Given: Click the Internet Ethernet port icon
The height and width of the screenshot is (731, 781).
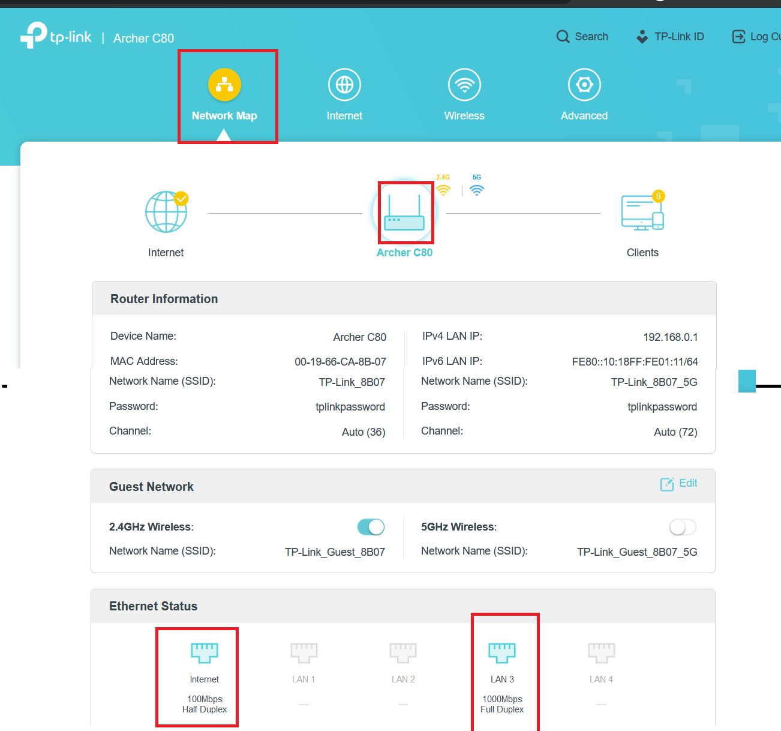Looking at the screenshot, I should (205, 652).
